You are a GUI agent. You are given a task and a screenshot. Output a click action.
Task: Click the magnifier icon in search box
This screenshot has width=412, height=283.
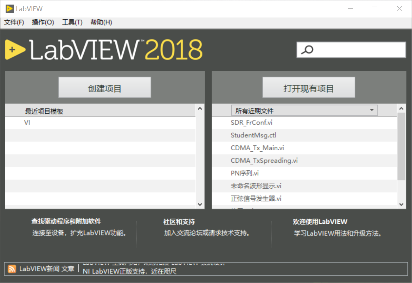tap(307, 50)
